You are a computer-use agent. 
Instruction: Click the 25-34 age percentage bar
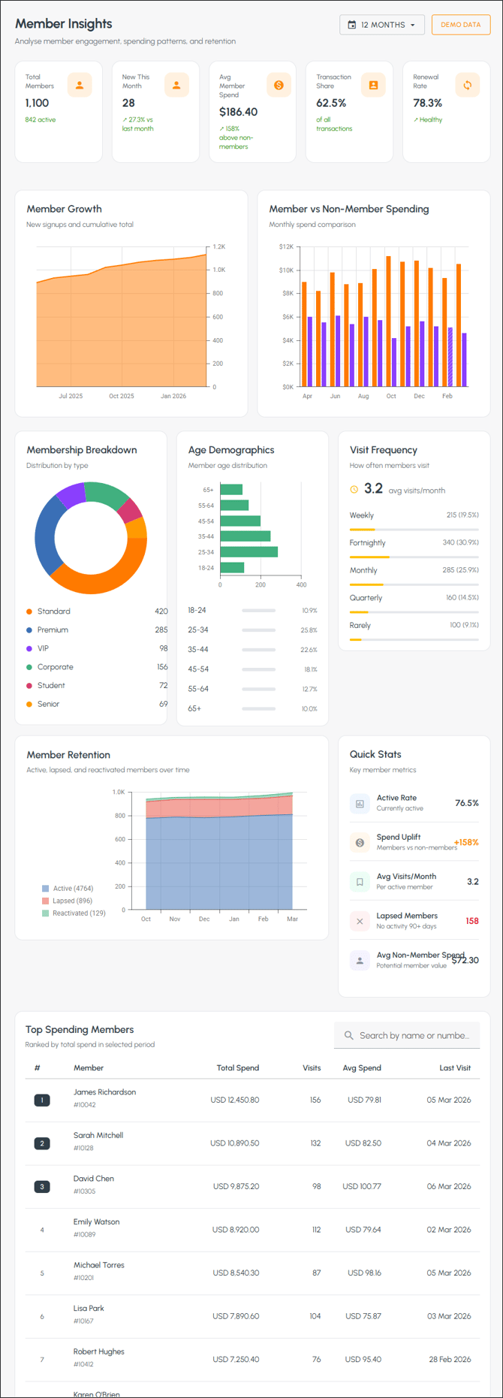pyautogui.click(x=258, y=630)
